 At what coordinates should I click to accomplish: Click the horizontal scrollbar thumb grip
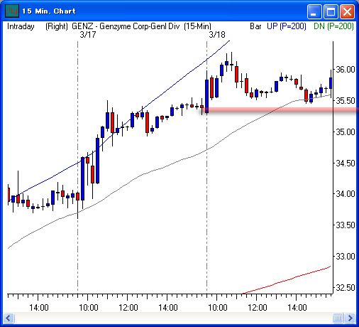pyautogui.click(x=338, y=318)
